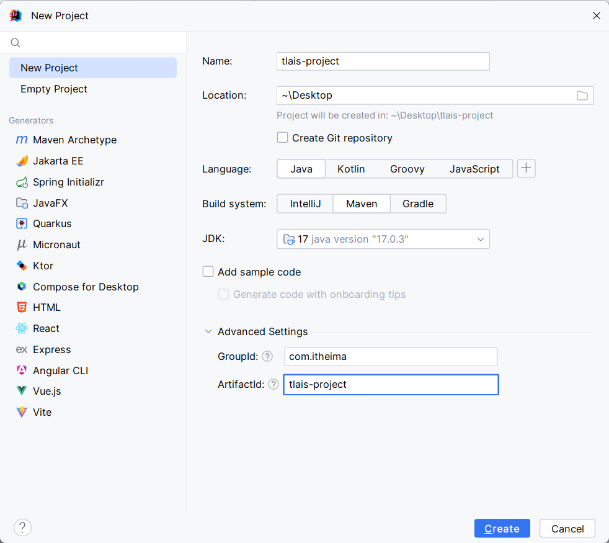Select New Project in sidebar
The image size is (609, 543).
93,68
